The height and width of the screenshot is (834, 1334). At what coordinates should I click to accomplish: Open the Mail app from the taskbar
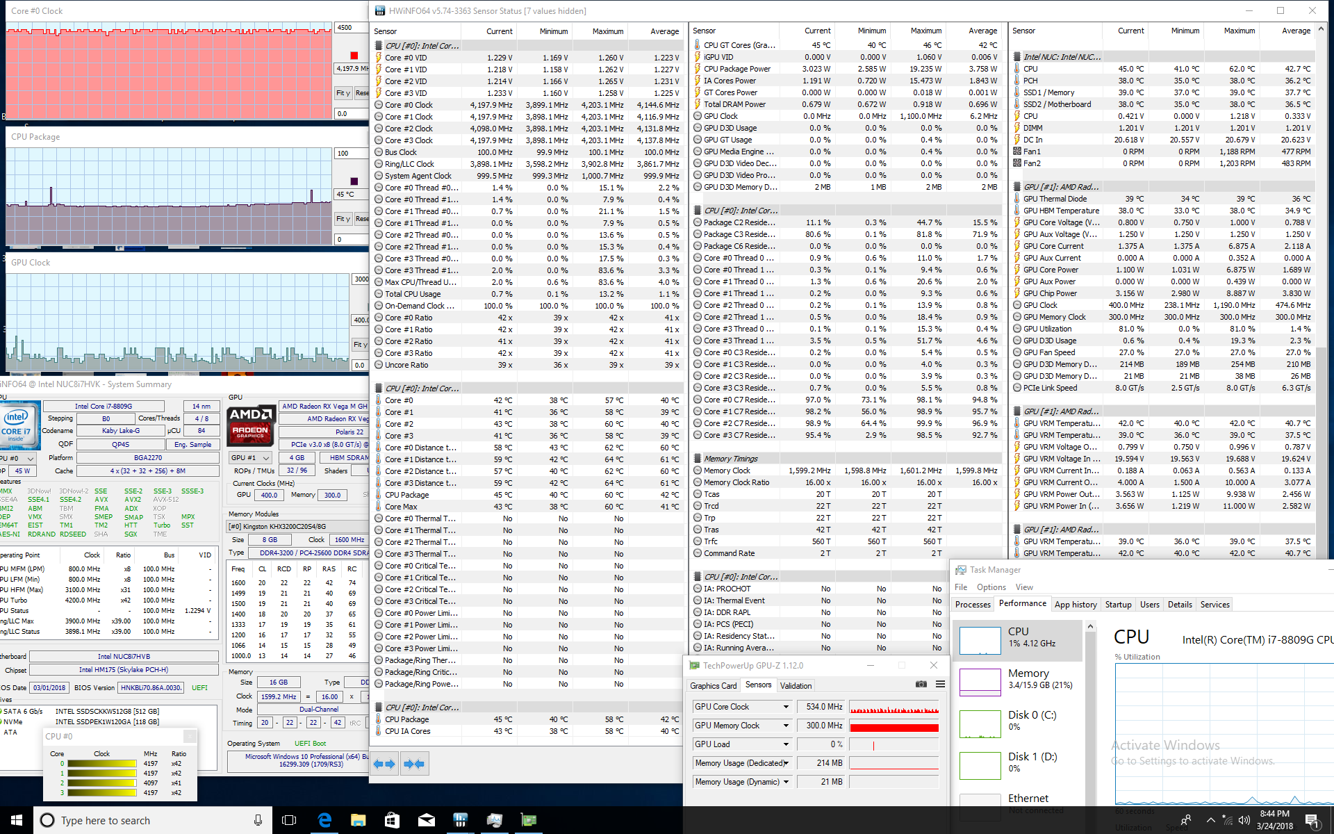pos(426,820)
